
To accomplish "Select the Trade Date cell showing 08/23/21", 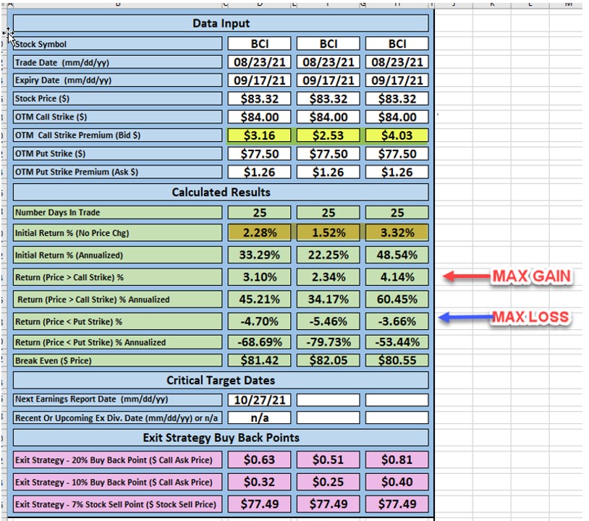I will point(258,62).
